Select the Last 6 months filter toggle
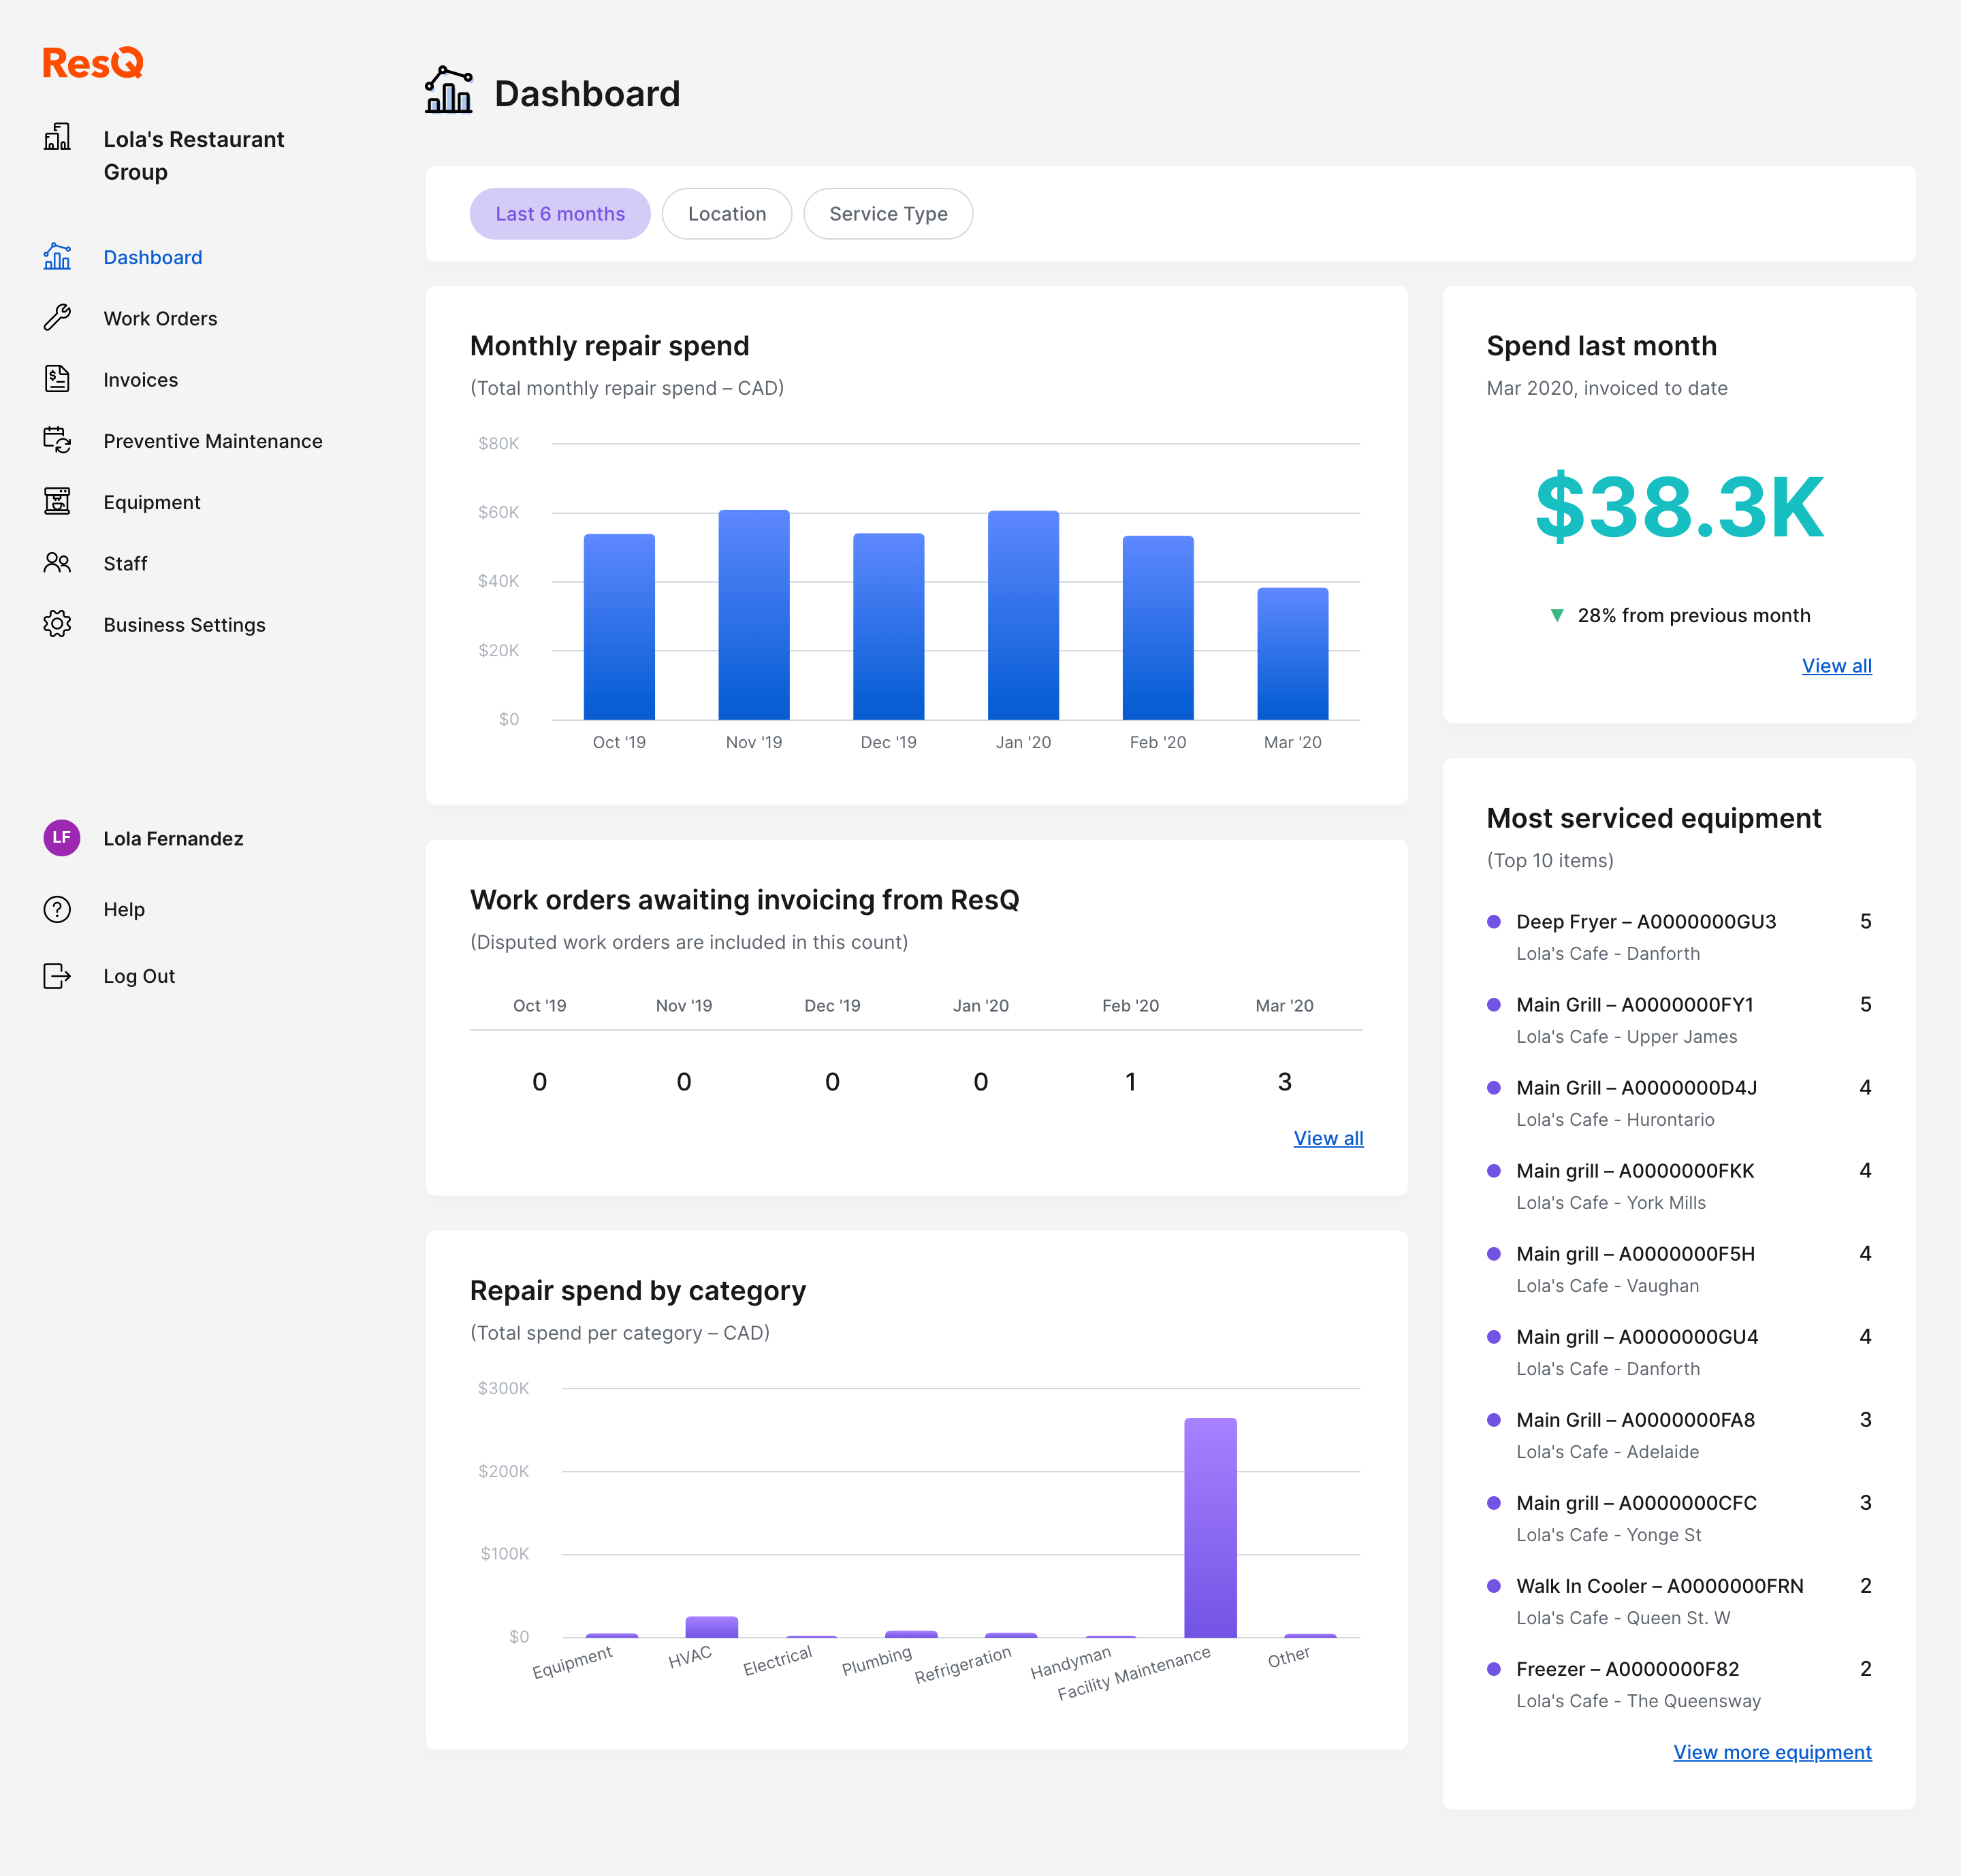The height and width of the screenshot is (1876, 1961). point(558,214)
